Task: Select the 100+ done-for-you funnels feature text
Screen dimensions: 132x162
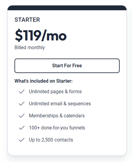Action: coord(57,128)
